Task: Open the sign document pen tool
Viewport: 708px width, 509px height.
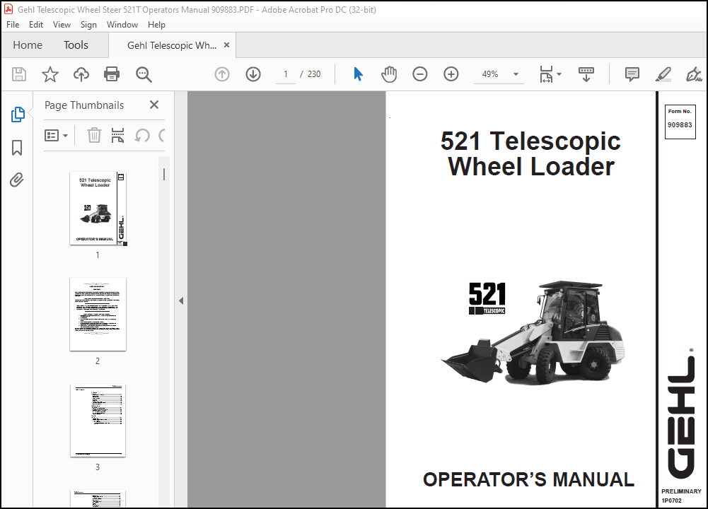Action: click(694, 74)
